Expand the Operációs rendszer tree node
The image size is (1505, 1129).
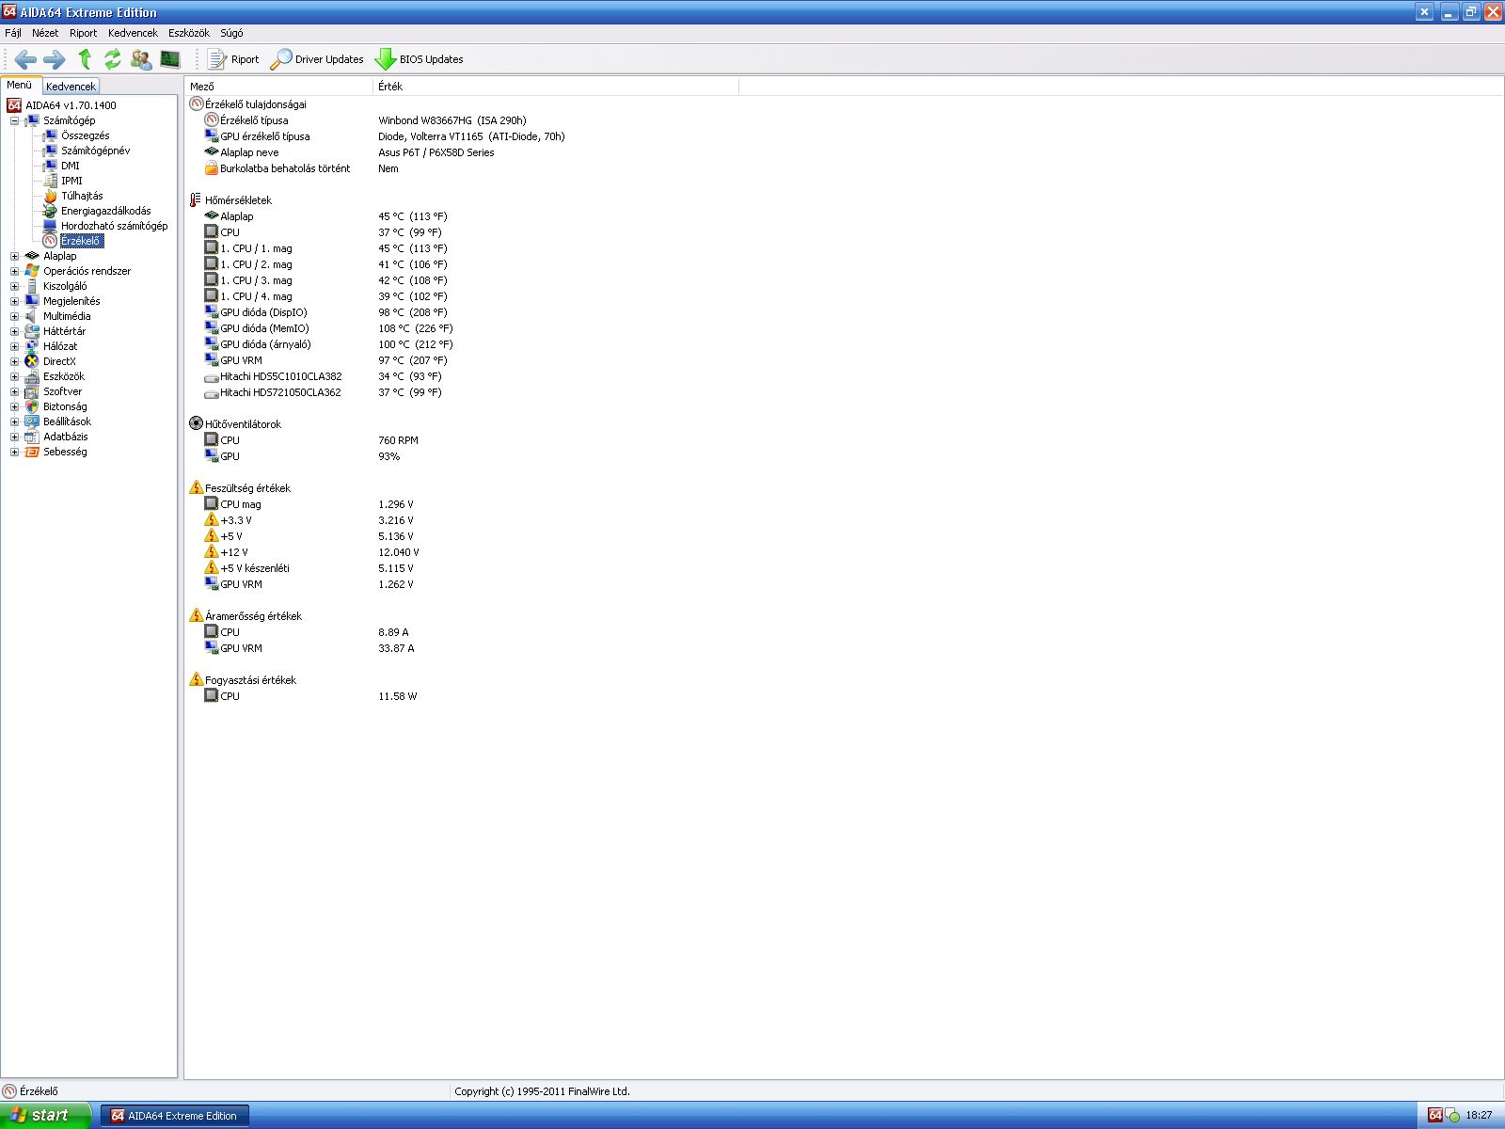click(x=14, y=271)
